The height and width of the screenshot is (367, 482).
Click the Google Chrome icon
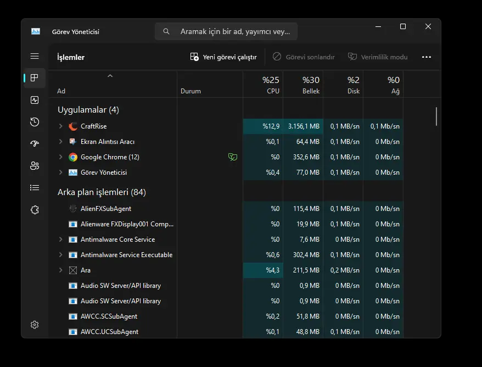[73, 157]
